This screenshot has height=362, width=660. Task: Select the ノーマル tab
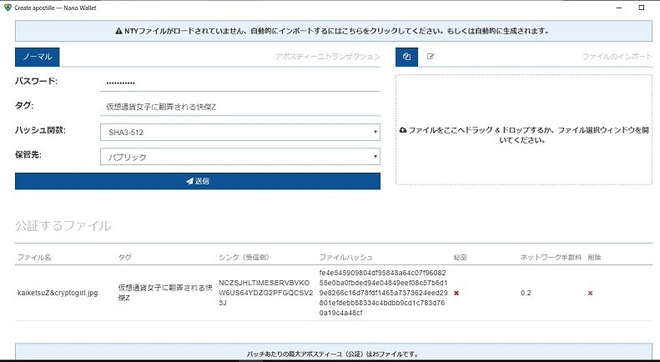click(x=37, y=57)
